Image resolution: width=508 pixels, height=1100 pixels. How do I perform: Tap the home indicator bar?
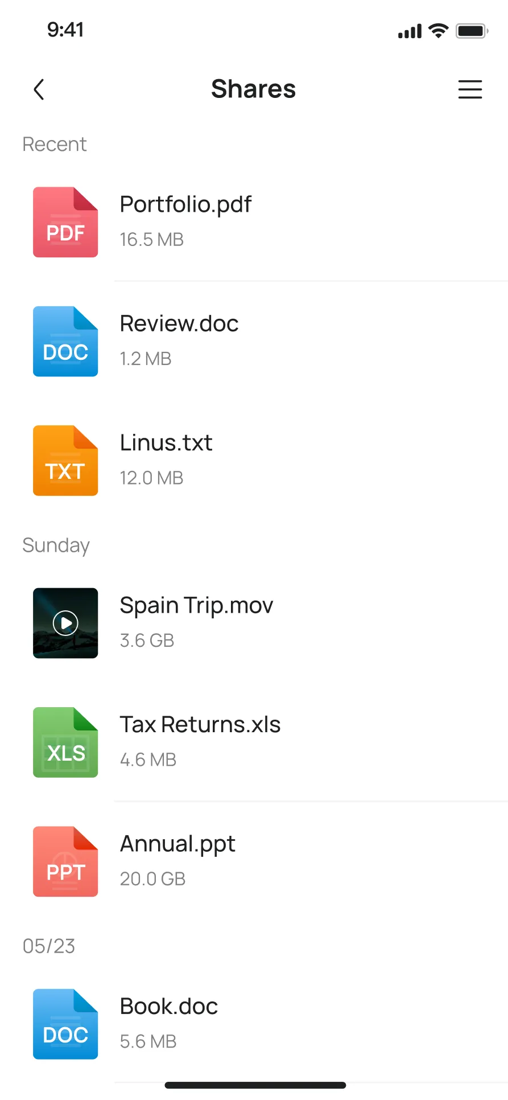tap(255, 1085)
